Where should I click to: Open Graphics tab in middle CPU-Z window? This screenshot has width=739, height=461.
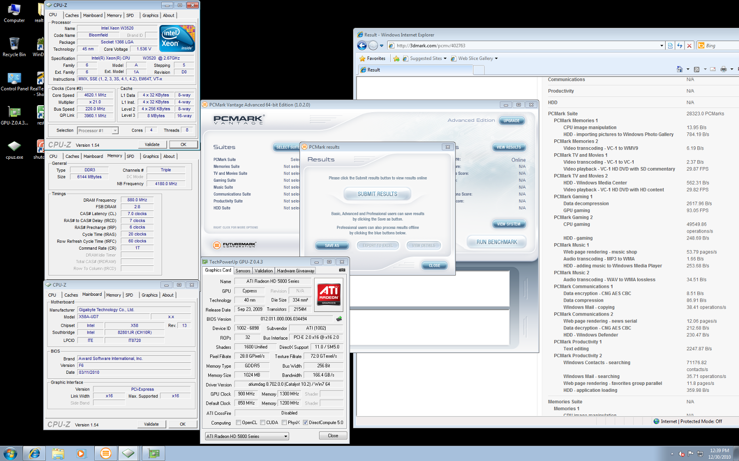[x=151, y=156]
